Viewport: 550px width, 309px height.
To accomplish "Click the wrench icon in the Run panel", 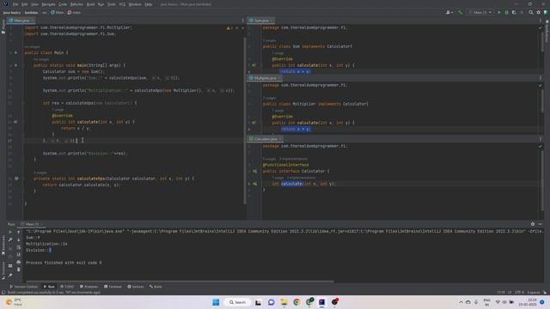I will click(x=10, y=239).
